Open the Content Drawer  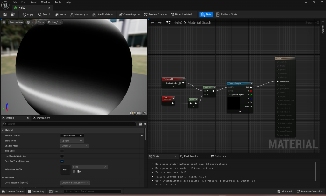(13, 192)
